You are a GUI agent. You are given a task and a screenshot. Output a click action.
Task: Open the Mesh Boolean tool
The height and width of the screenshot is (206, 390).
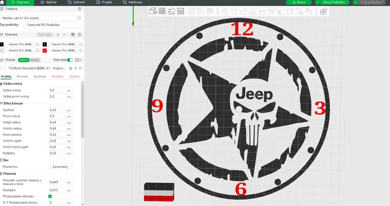point(272,11)
